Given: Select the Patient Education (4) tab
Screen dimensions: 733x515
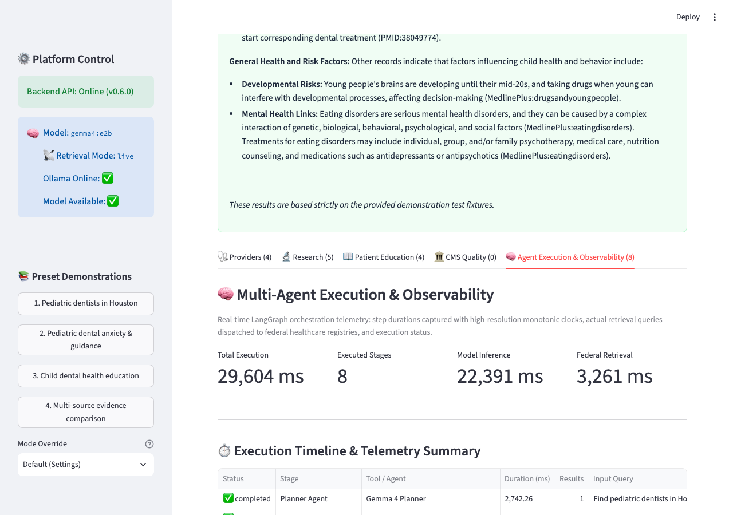Looking at the screenshot, I should tap(384, 257).
